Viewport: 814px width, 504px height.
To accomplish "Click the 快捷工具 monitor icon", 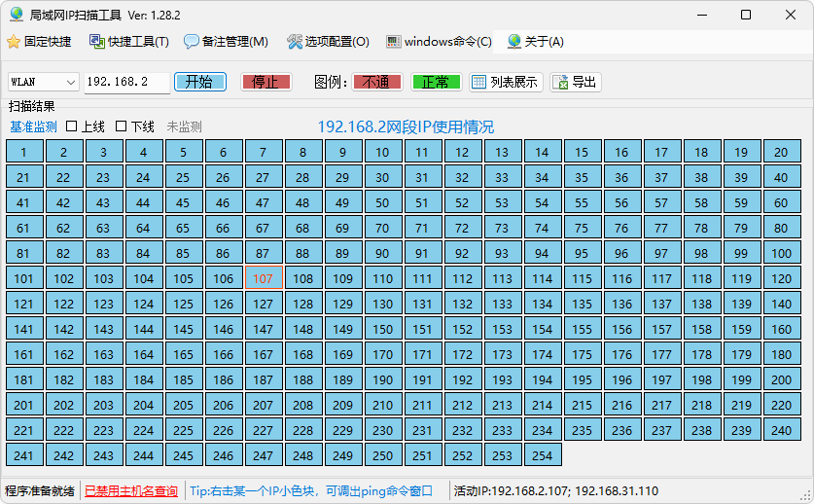I will (x=96, y=42).
